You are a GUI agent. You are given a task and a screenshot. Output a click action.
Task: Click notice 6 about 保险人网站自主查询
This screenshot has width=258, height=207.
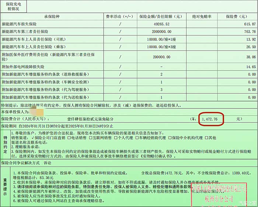point(59,201)
